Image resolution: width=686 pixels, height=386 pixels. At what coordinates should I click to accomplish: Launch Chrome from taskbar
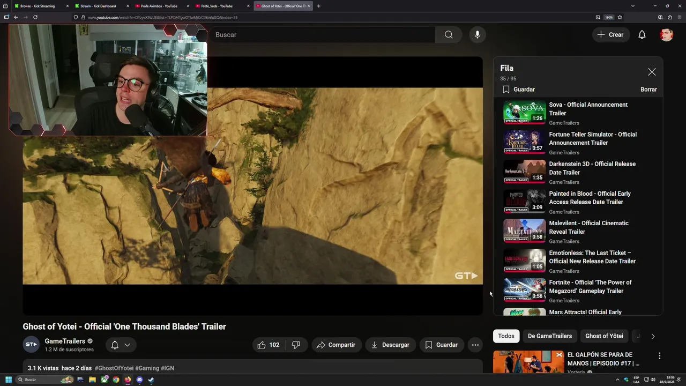click(116, 380)
